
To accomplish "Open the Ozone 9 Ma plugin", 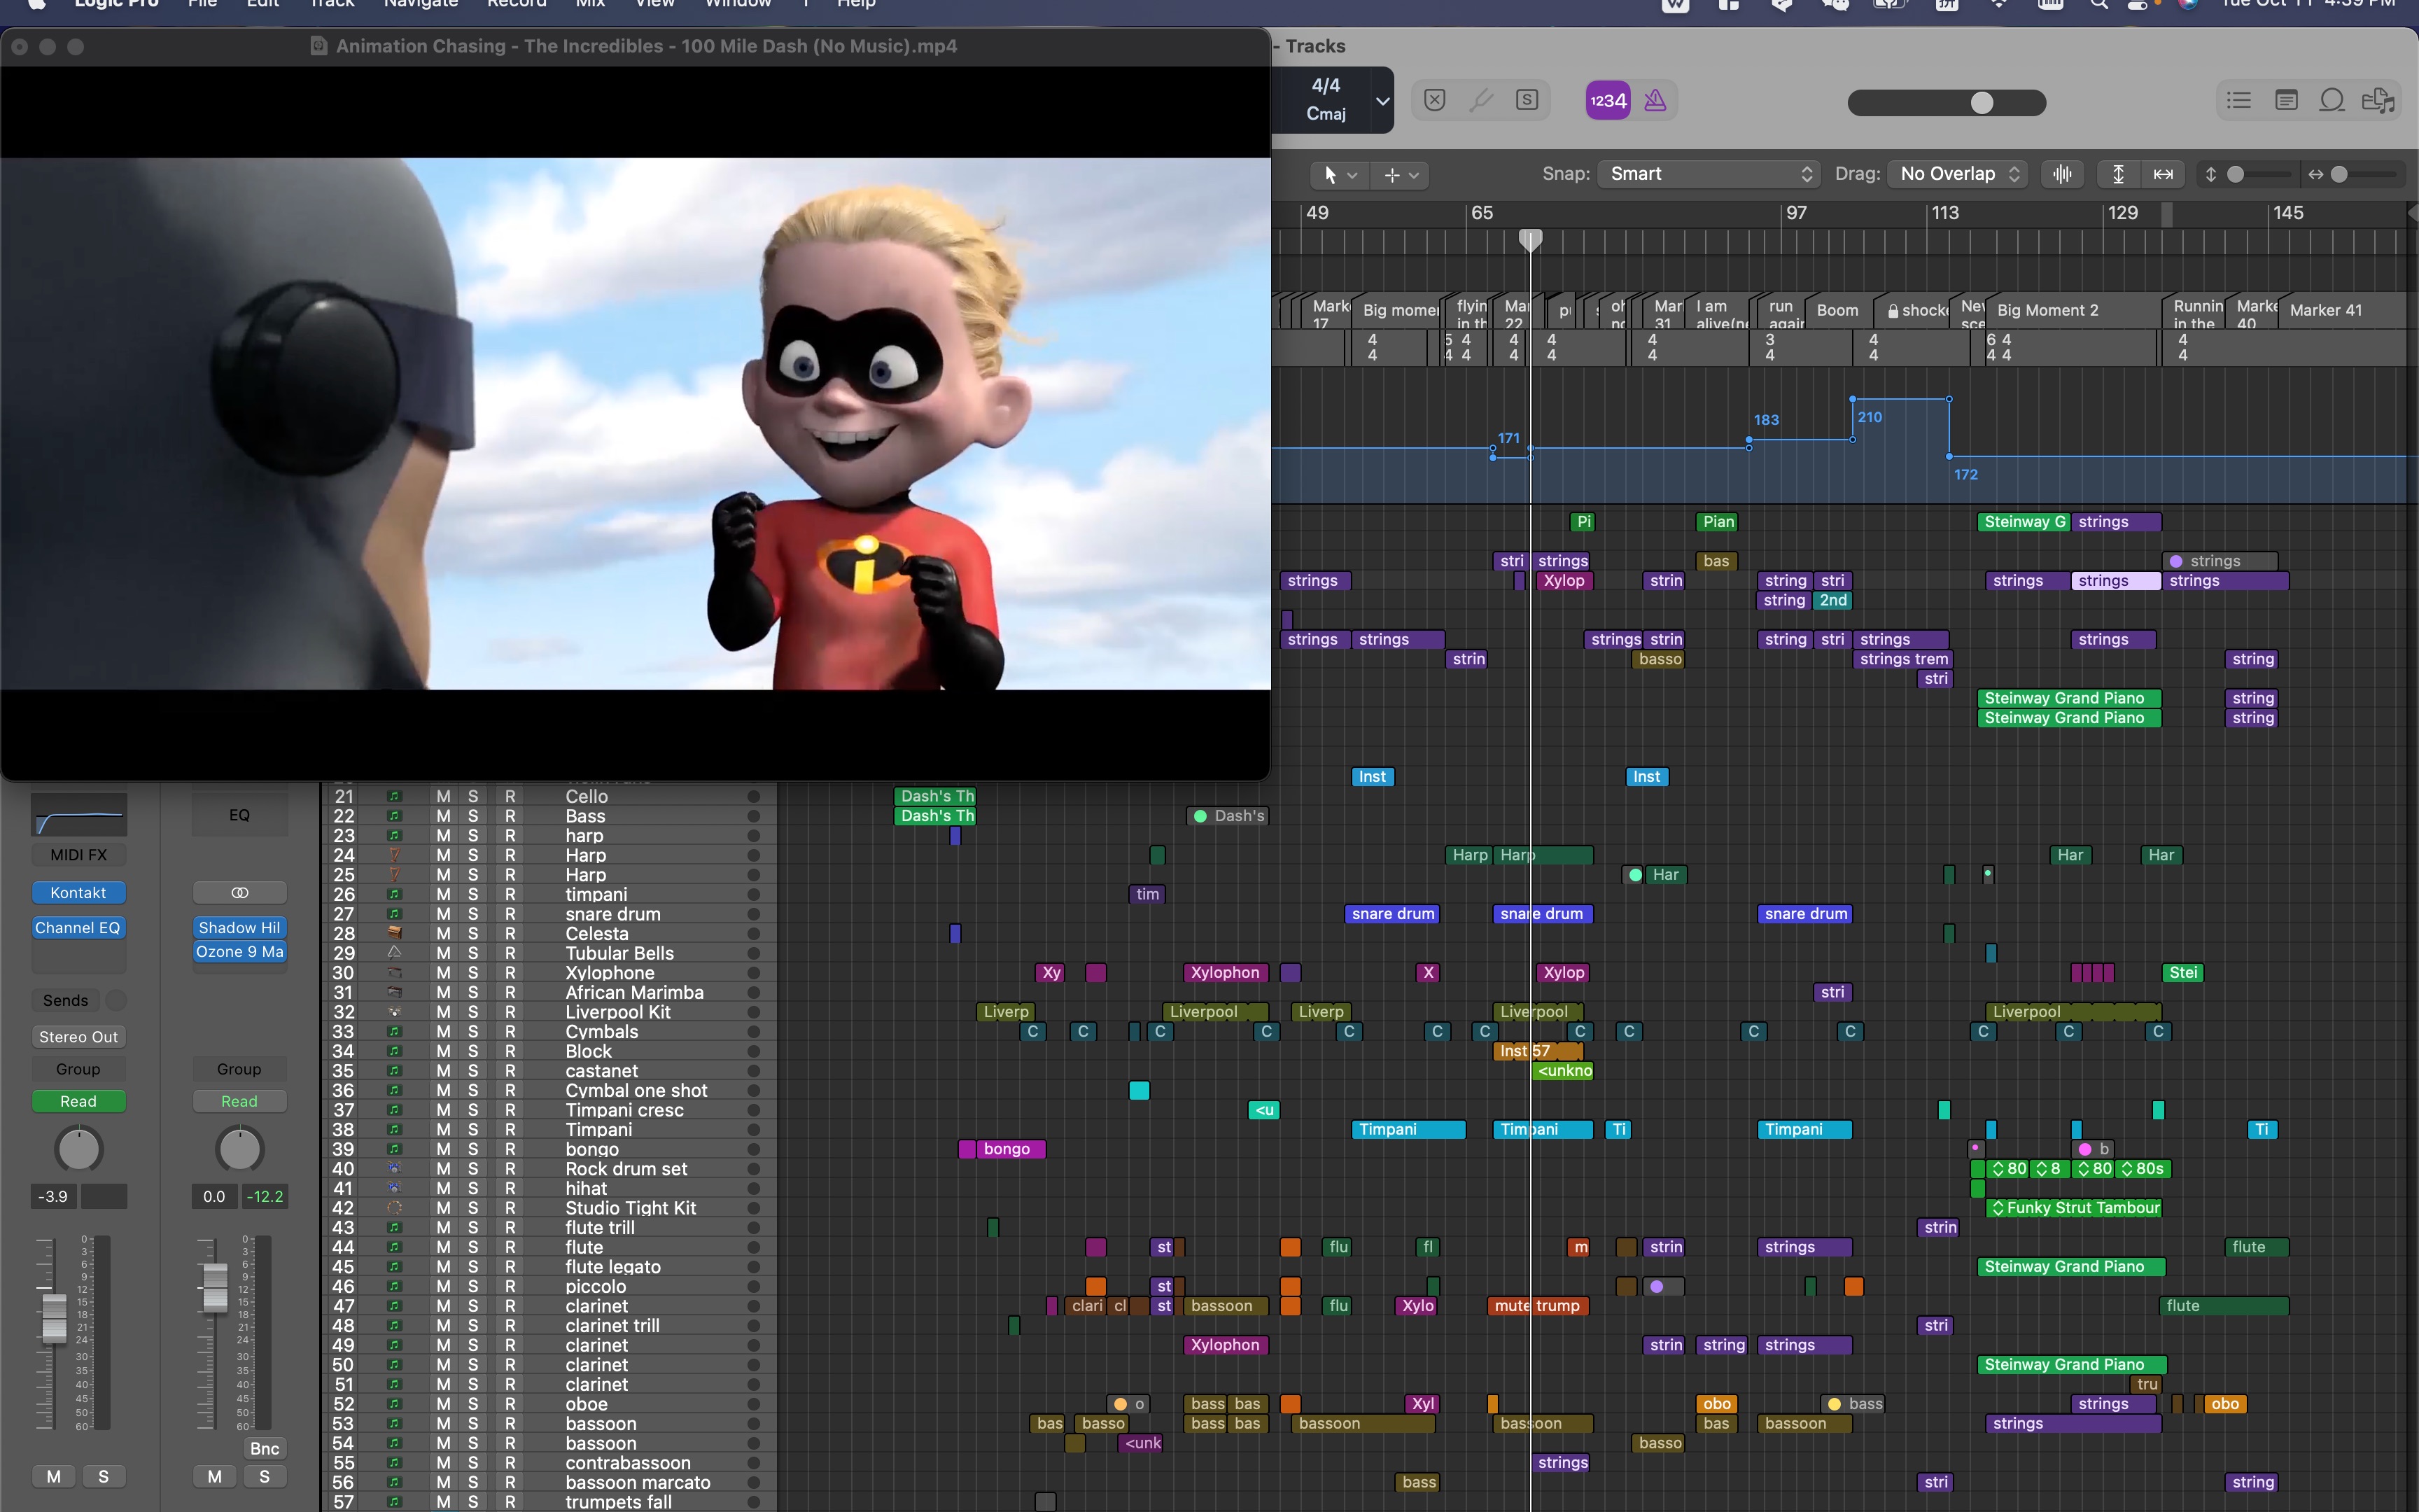I will point(240,952).
